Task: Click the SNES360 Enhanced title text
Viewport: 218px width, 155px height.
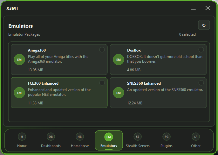Action: pos(144,83)
